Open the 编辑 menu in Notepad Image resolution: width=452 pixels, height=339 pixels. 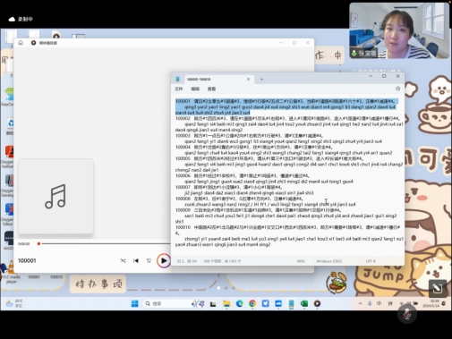point(195,89)
